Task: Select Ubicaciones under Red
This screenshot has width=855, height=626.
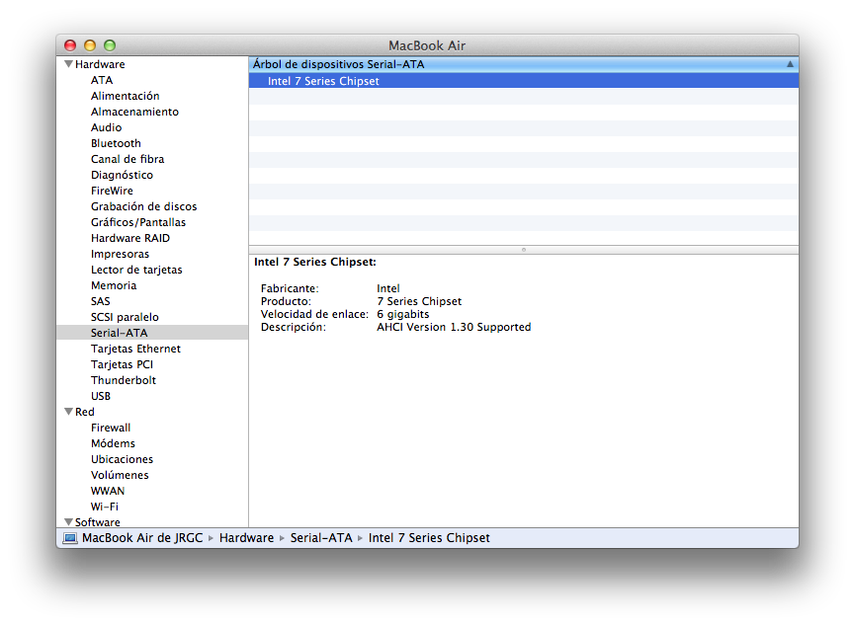Action: pyautogui.click(x=123, y=459)
